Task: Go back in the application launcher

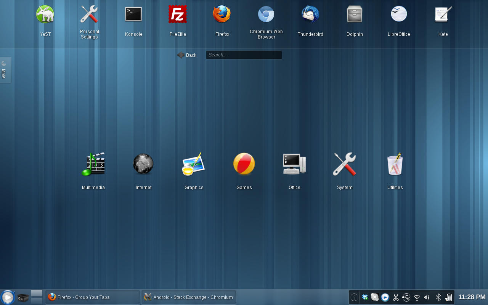Action: tap(186, 55)
